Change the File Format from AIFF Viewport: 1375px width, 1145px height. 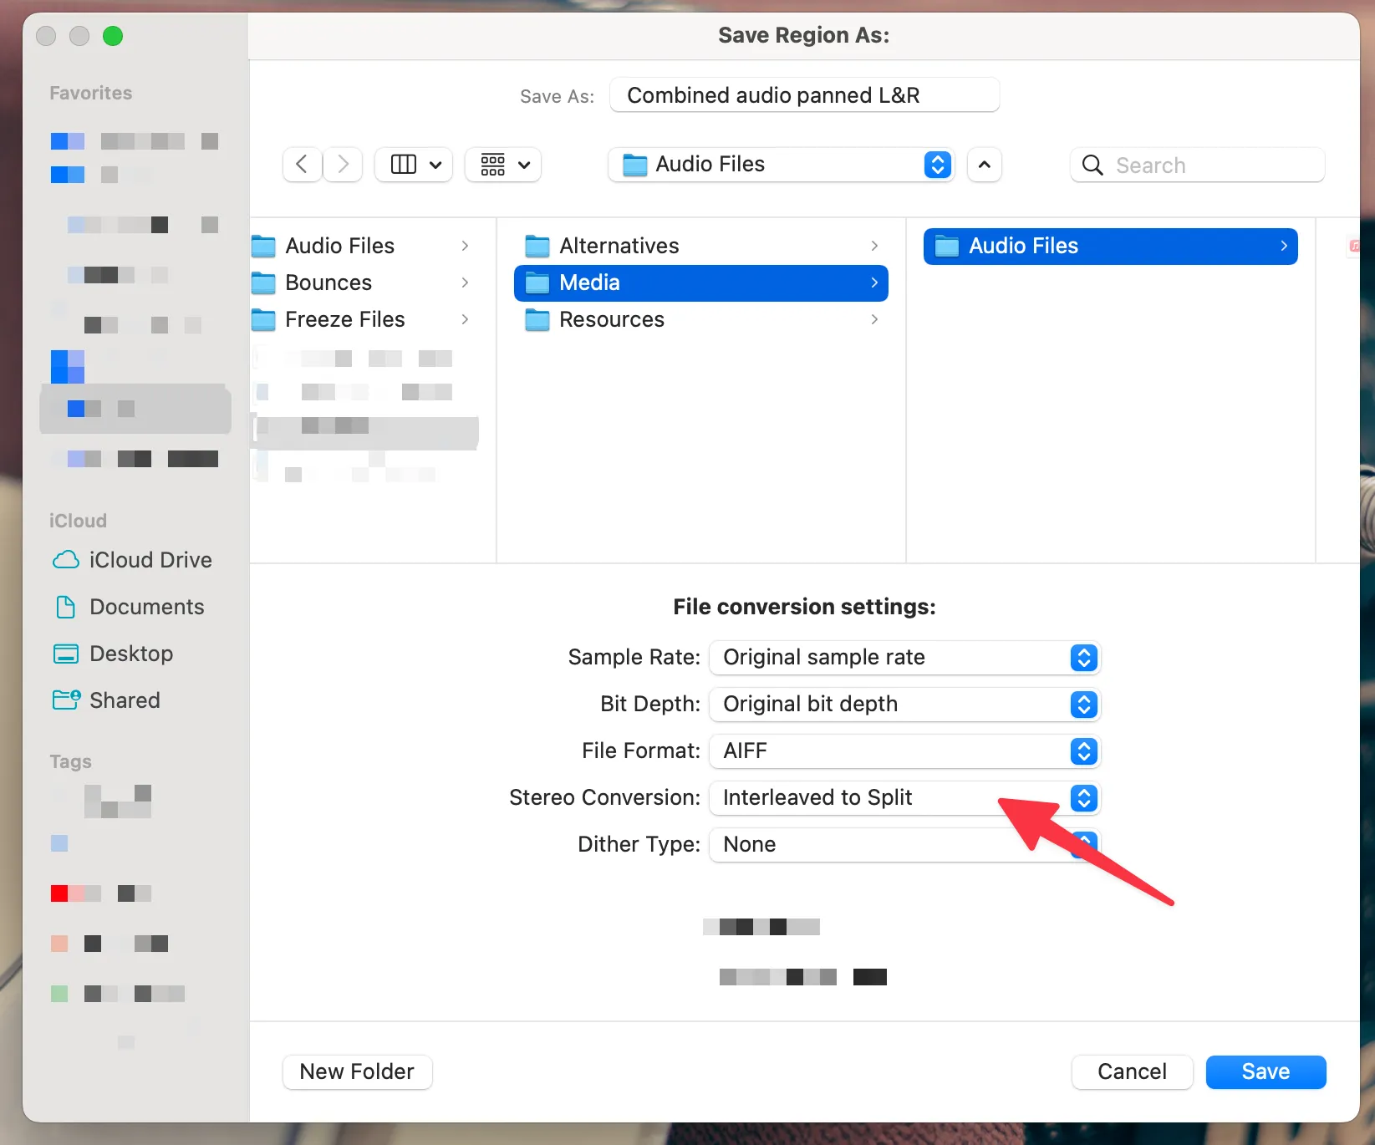[x=904, y=751]
